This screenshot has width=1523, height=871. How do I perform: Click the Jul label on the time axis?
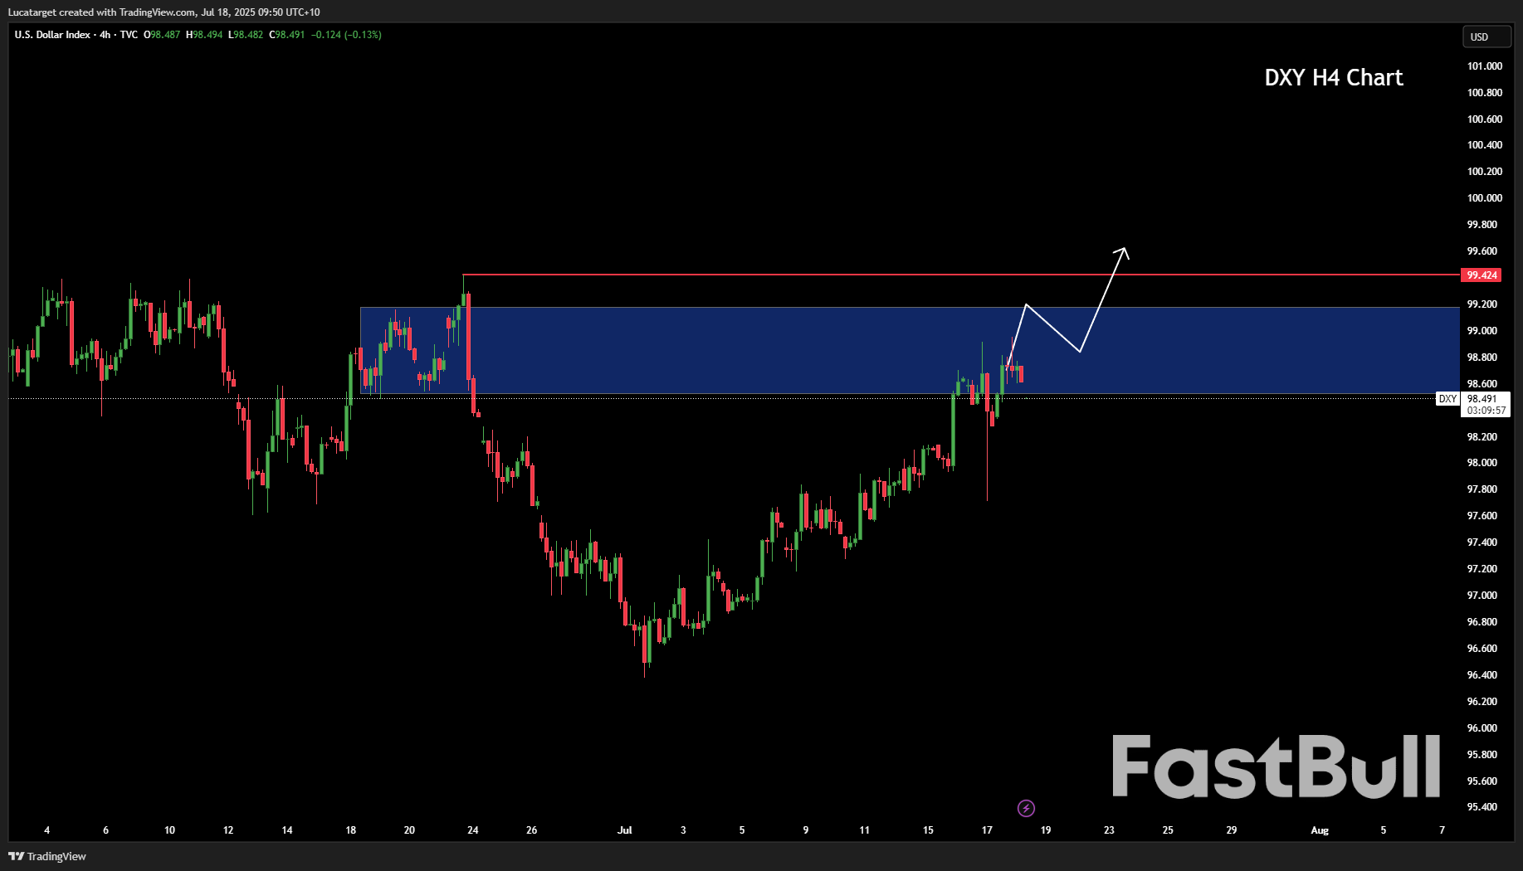pos(625,830)
